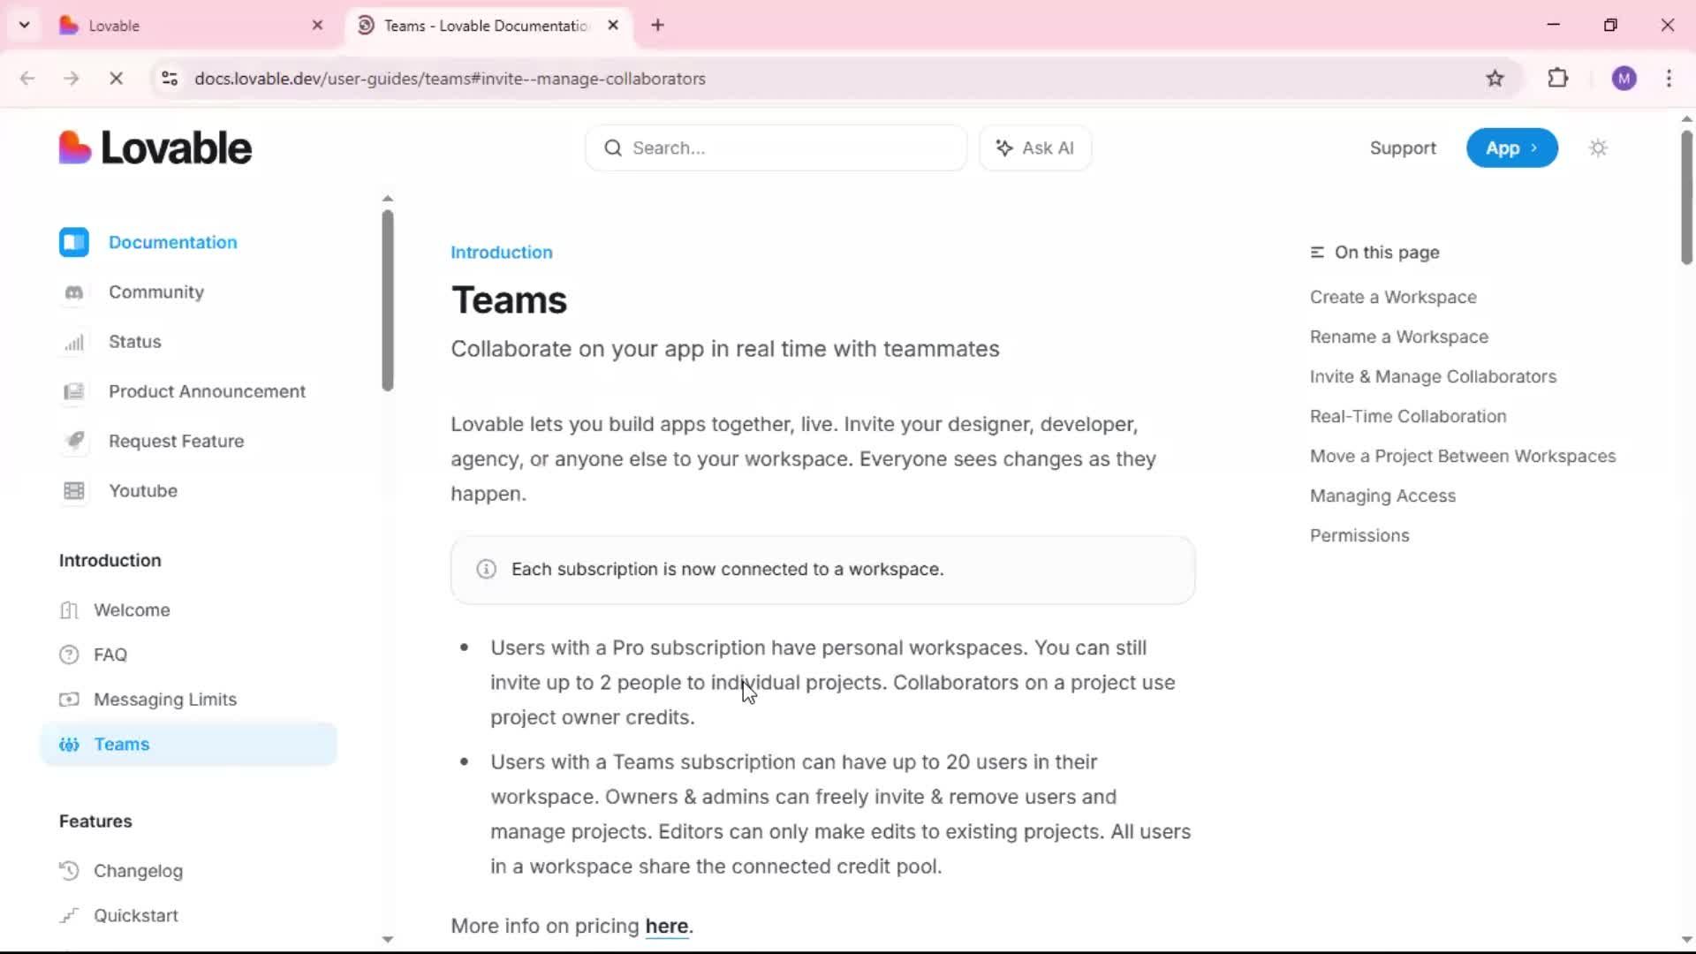Screen dimensions: 1696x954
Task: Follow the pricing 'here' link
Action: tap(667, 926)
